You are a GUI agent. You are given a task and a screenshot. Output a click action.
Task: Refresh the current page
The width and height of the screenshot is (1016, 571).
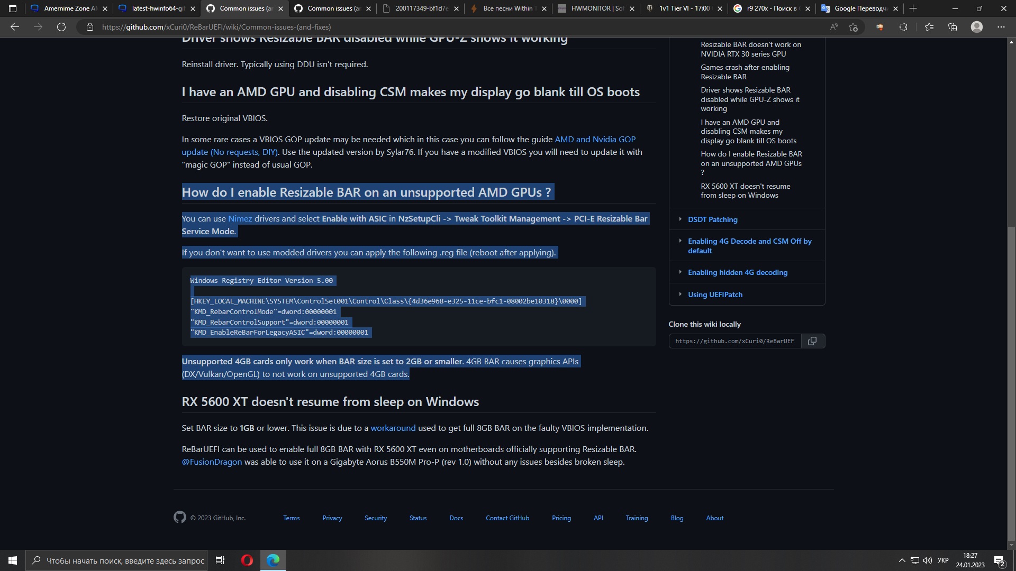coord(61,26)
